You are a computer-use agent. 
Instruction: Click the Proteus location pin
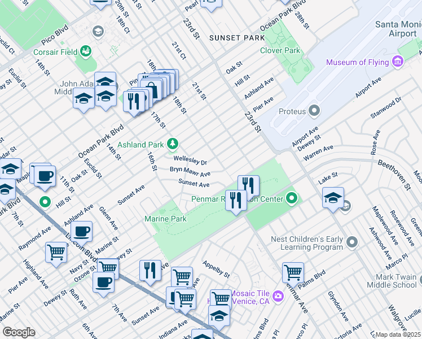point(314,111)
